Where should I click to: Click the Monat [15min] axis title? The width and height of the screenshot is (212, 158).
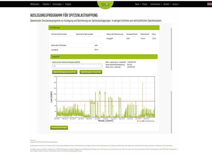pyautogui.click(x=106, y=121)
